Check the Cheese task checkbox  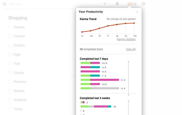point(10,27)
